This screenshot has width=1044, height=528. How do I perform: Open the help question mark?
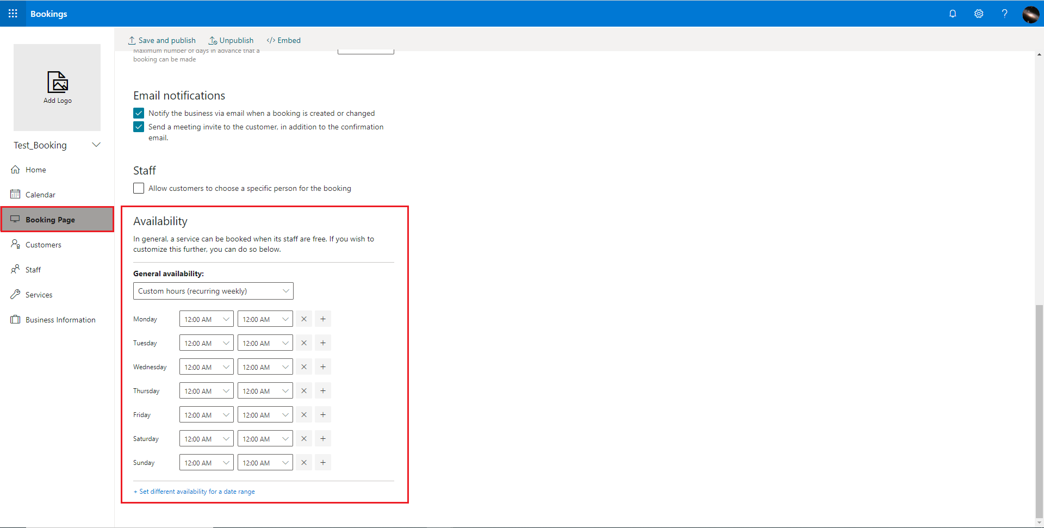pos(1004,14)
